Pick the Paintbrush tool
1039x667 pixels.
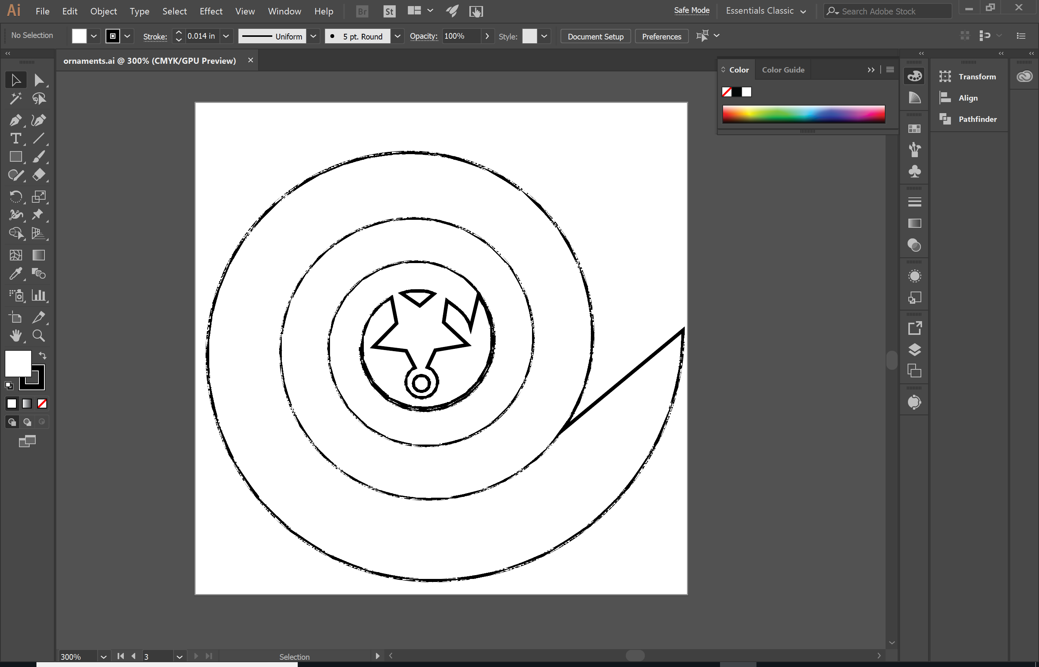coord(39,157)
